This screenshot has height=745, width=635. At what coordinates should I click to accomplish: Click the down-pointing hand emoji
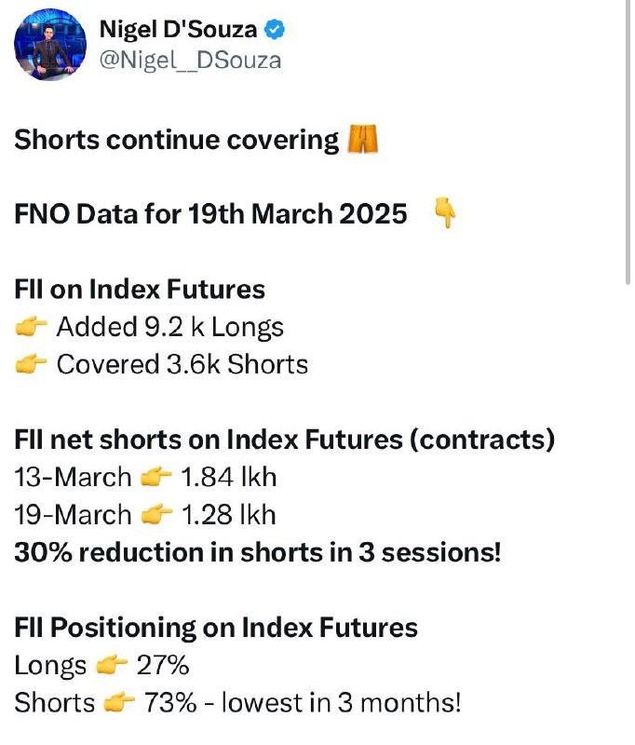[x=445, y=213]
